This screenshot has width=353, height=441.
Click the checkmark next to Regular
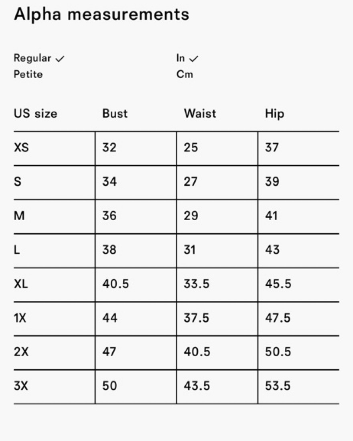pos(60,59)
